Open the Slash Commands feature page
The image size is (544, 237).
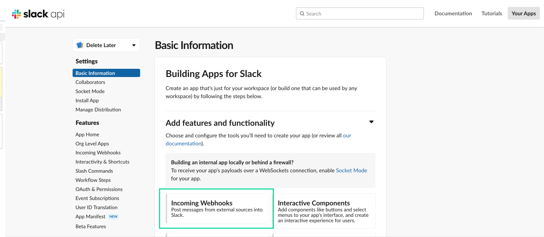coord(94,171)
